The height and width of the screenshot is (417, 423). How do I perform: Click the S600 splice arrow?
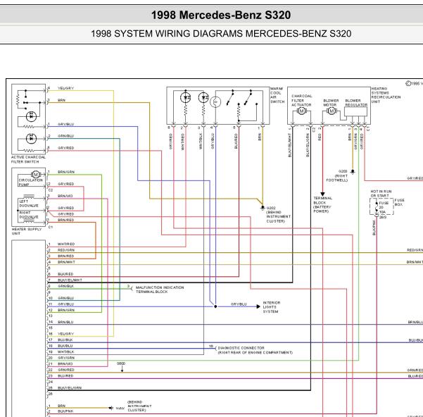(x=122, y=369)
